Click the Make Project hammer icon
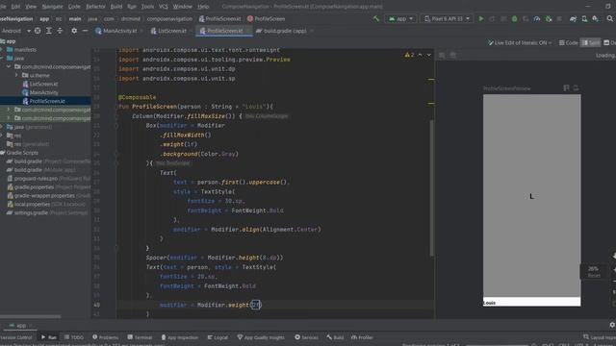616x346 pixels. coord(376,18)
